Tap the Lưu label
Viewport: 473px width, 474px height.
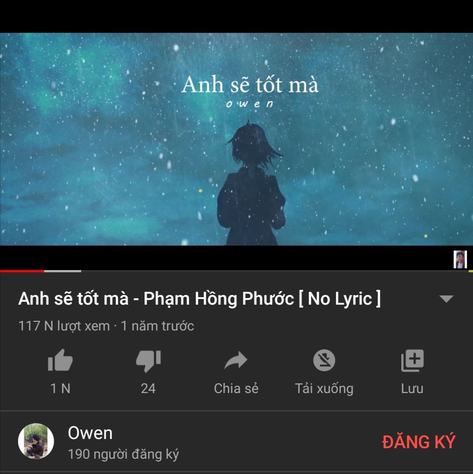coord(412,389)
